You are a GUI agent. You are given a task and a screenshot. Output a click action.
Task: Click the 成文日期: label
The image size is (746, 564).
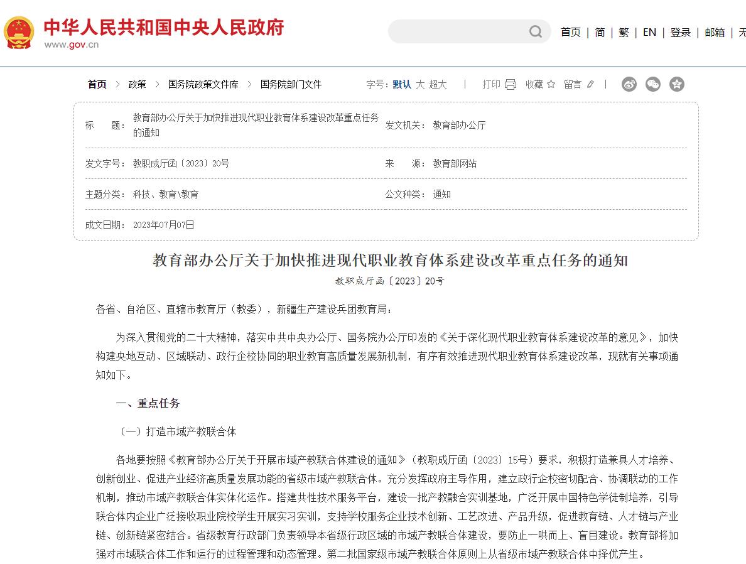[105, 225]
